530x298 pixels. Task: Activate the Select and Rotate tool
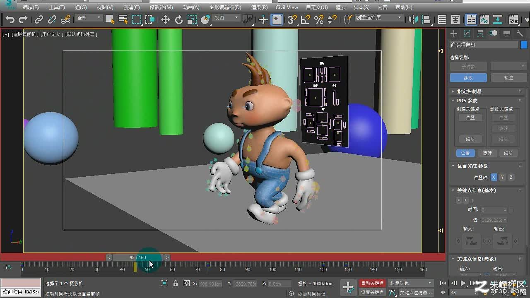click(x=179, y=19)
